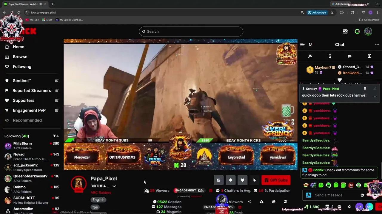The image size is (382, 214).
Task: Unpin the pinned message with pin icon
Action: pos(365,89)
